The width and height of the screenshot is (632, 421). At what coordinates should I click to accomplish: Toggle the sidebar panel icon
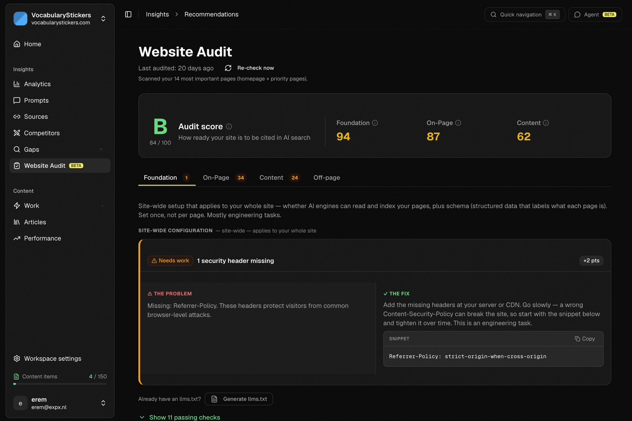pyautogui.click(x=128, y=14)
